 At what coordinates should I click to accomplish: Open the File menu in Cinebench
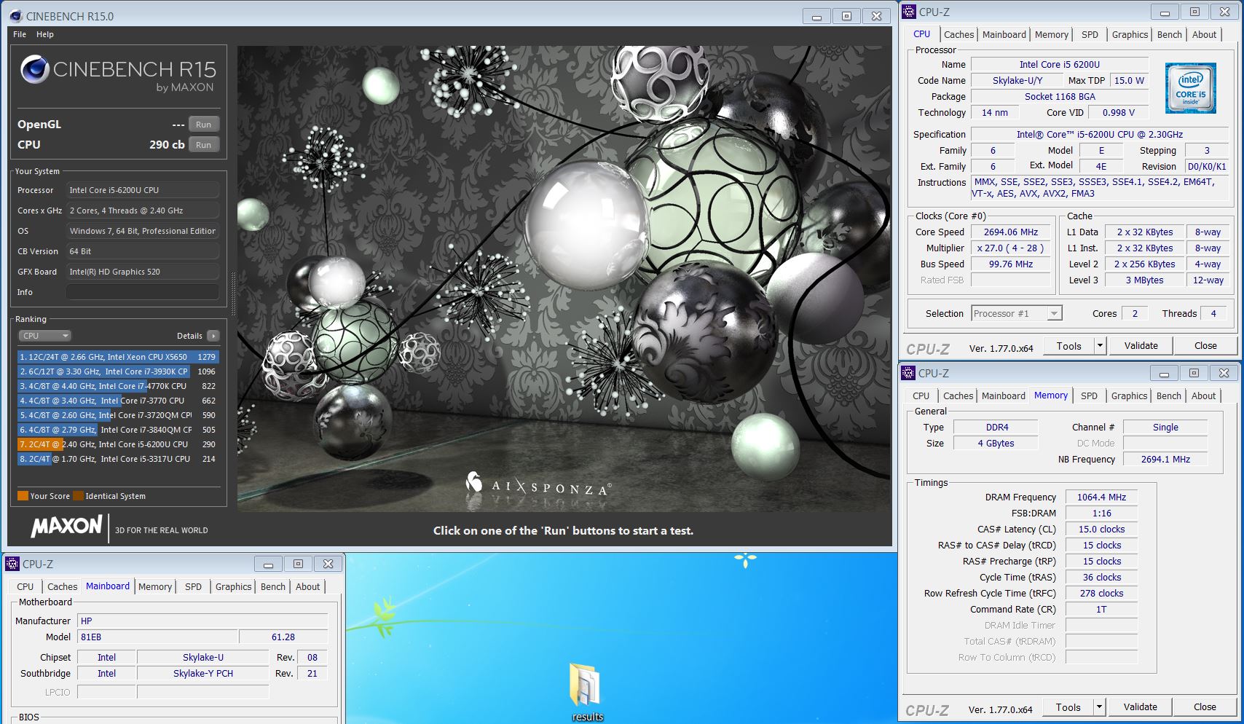(x=20, y=34)
